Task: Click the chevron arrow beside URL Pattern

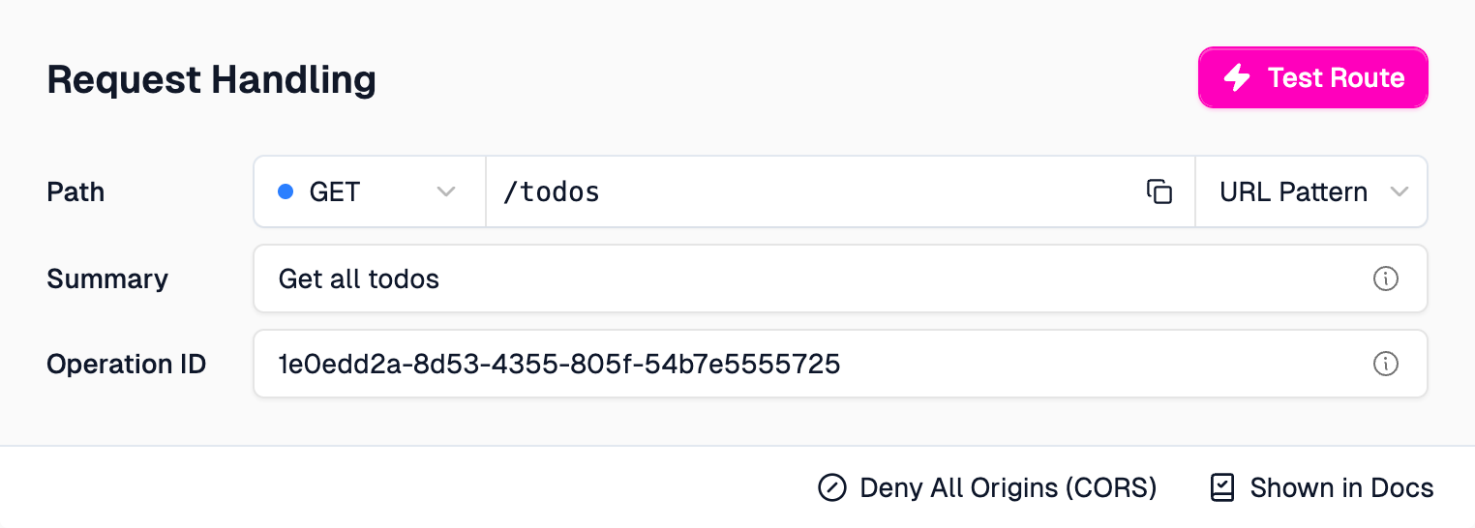Action: click(x=1400, y=191)
